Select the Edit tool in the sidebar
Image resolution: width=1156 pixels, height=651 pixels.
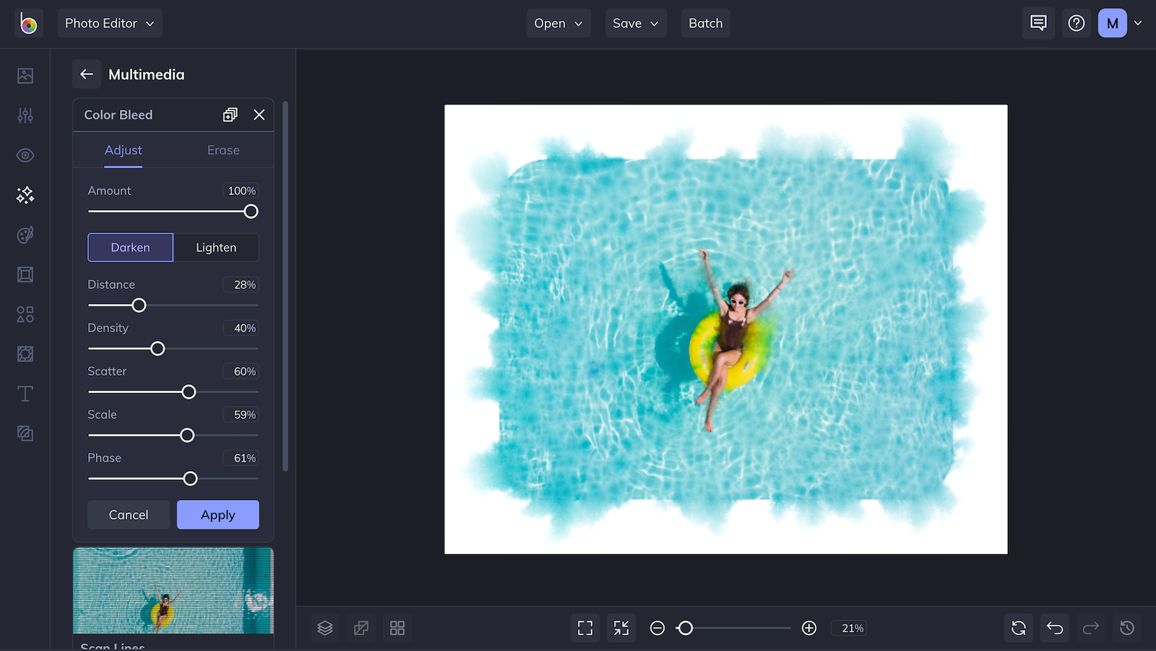click(25, 75)
